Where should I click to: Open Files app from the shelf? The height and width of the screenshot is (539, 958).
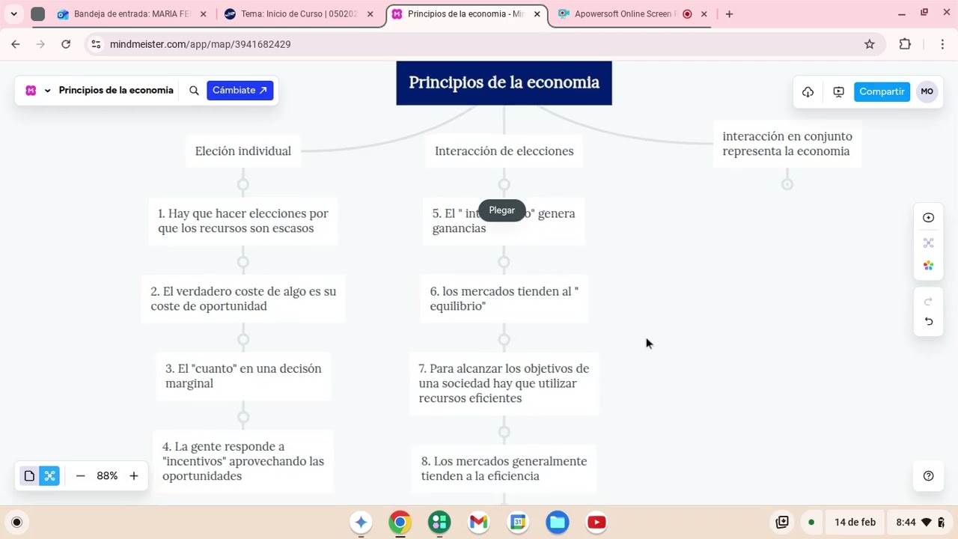click(557, 523)
